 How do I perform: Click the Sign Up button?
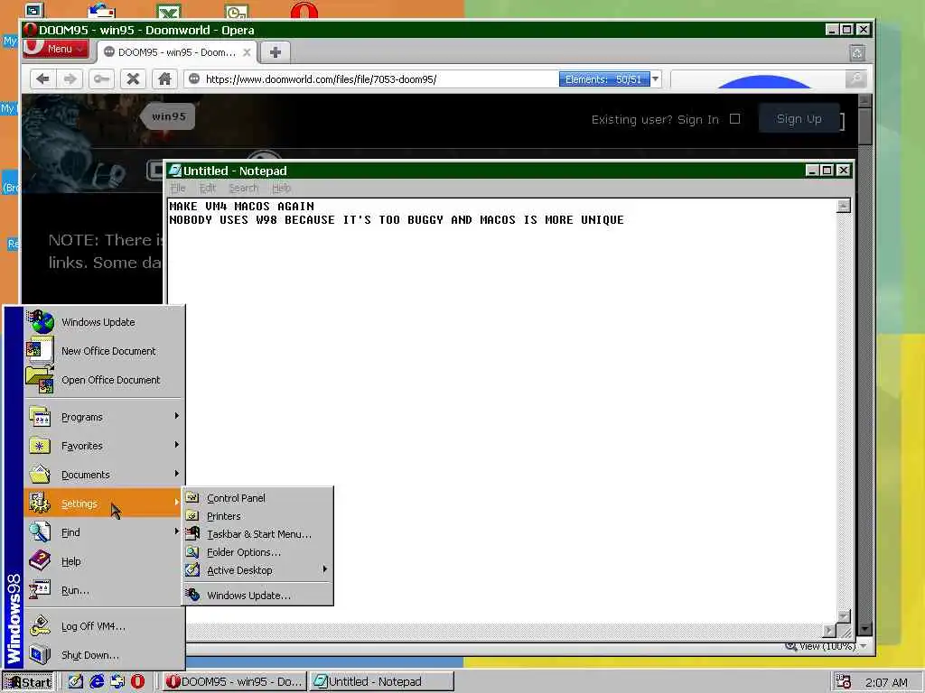point(799,118)
